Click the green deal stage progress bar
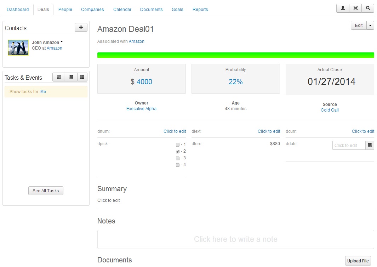Image resolution: width=377 pixels, height=267 pixels. pos(236,55)
